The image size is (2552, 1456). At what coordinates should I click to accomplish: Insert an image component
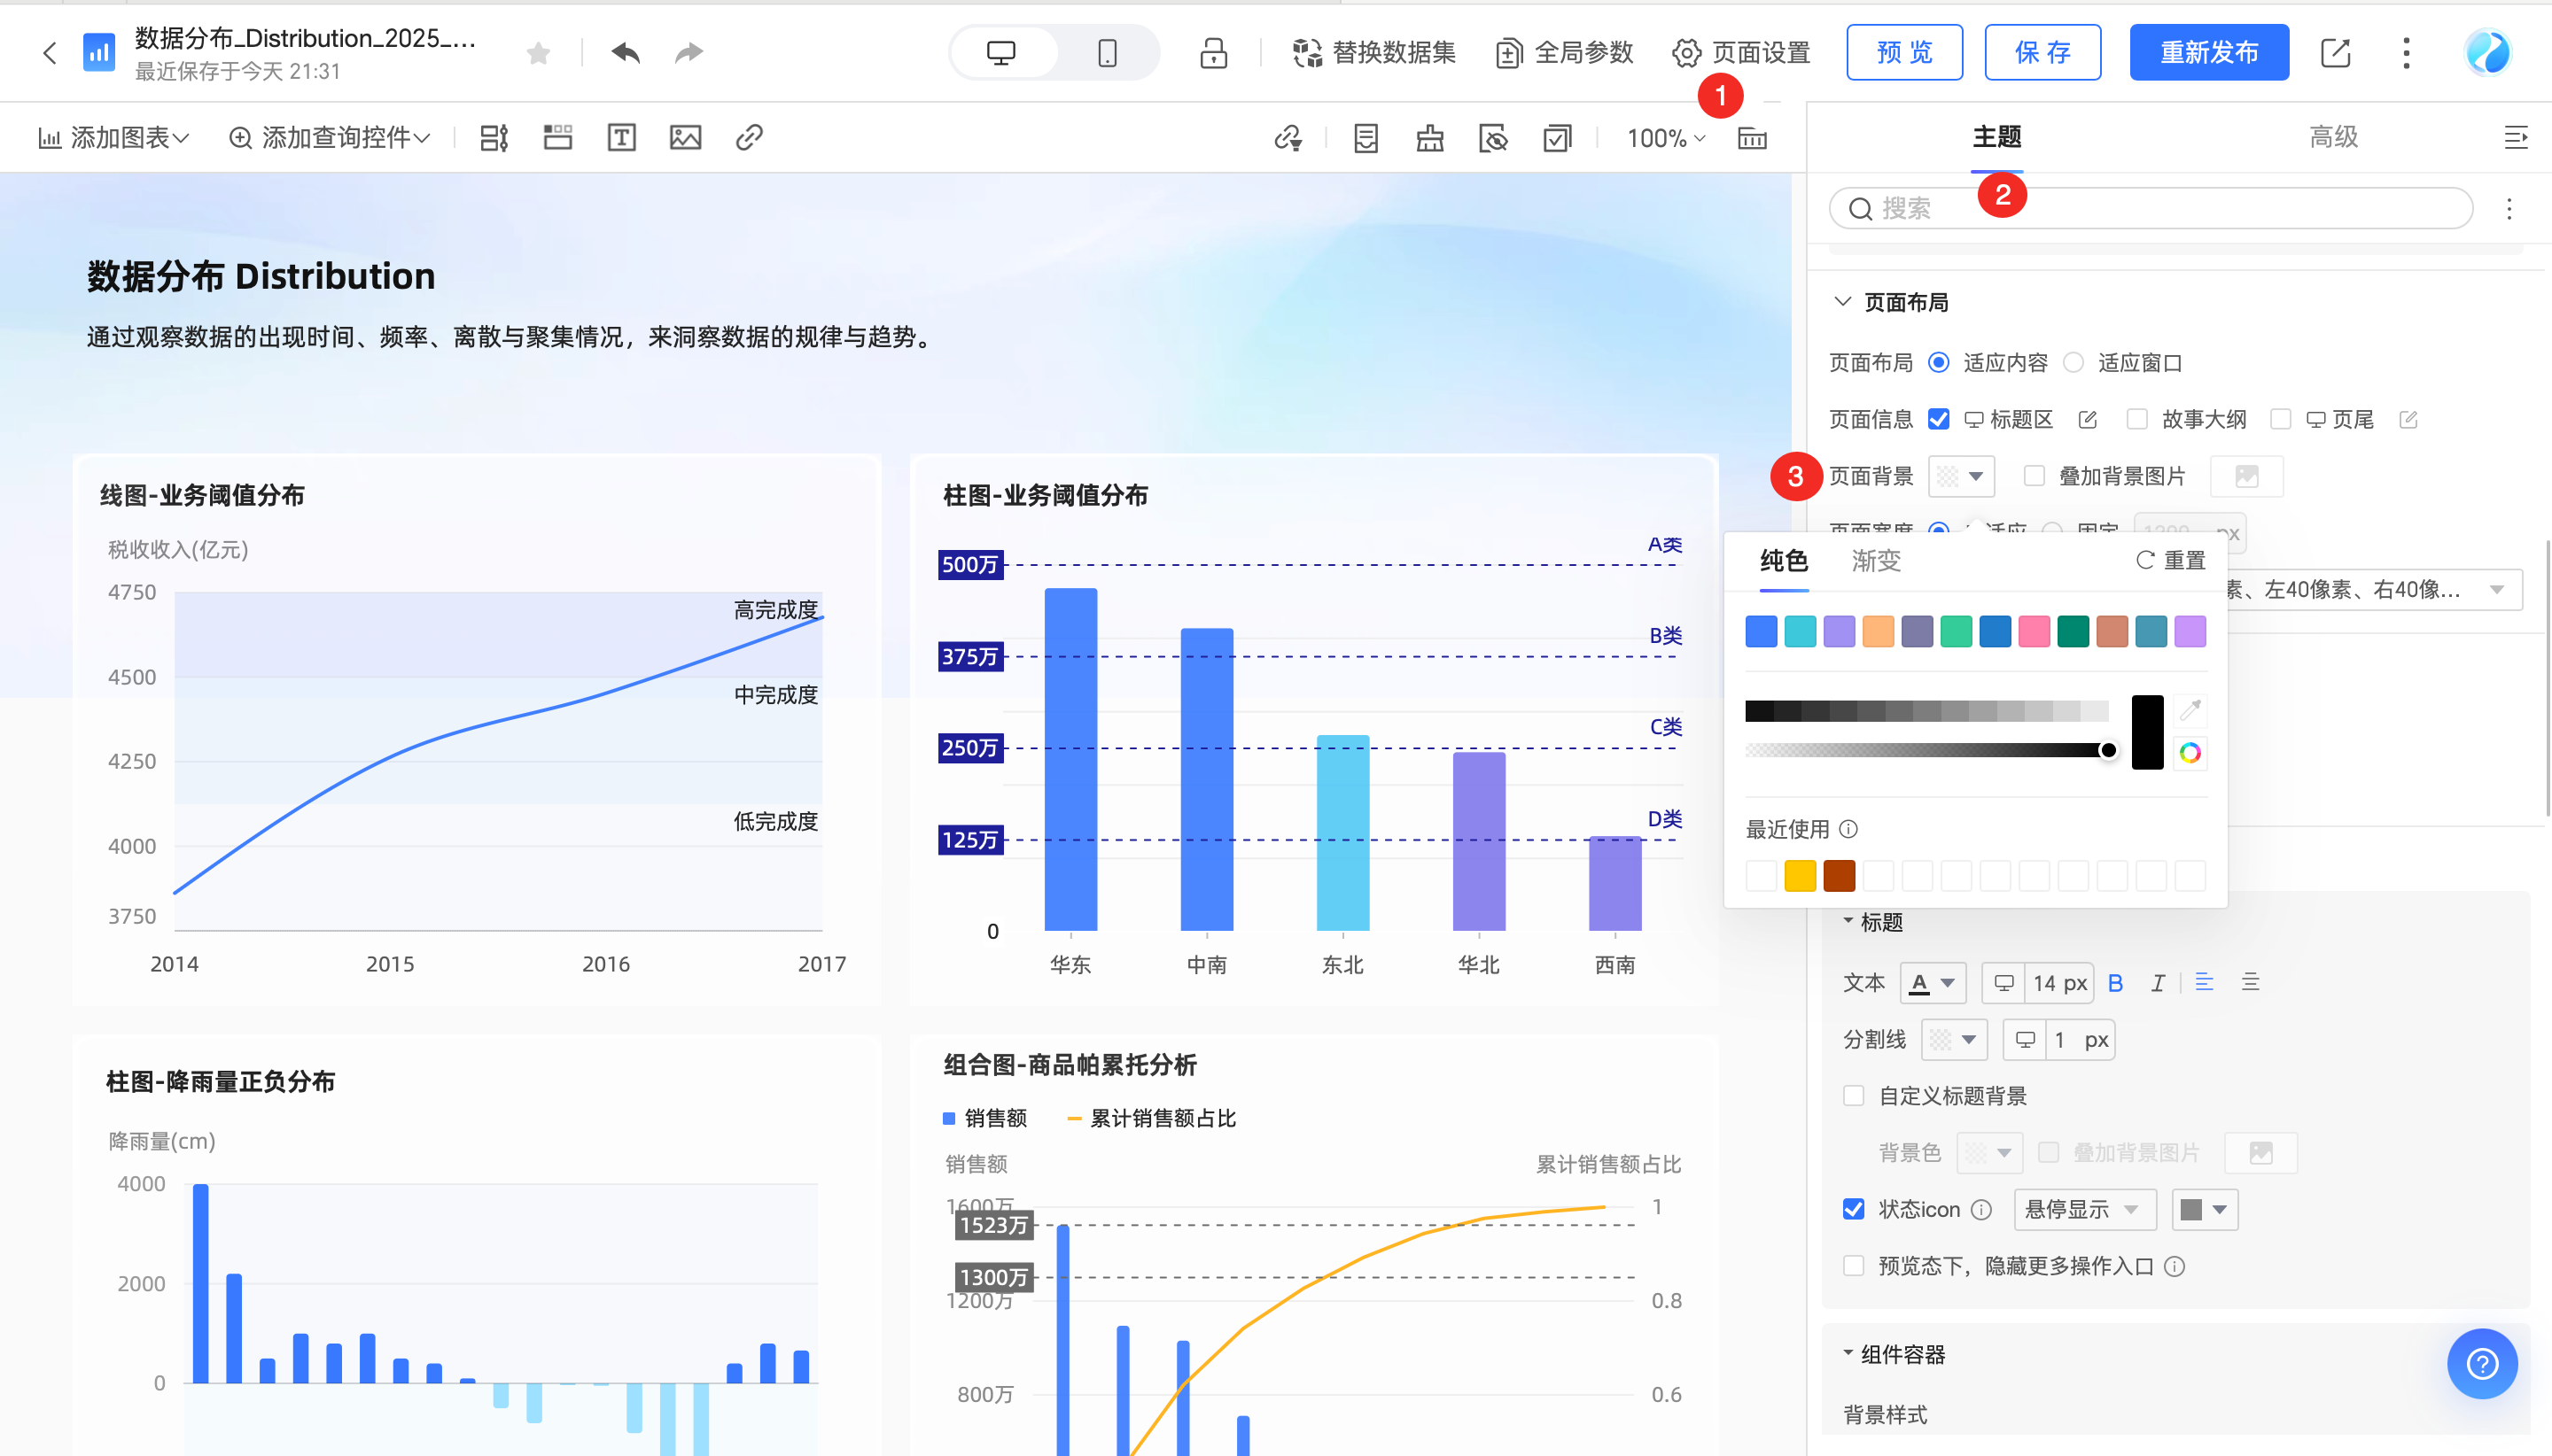coord(685,138)
